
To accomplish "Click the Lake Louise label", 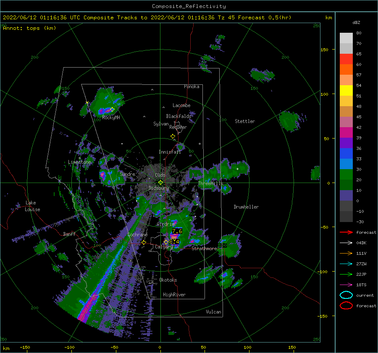I will pyautogui.click(x=32, y=206).
